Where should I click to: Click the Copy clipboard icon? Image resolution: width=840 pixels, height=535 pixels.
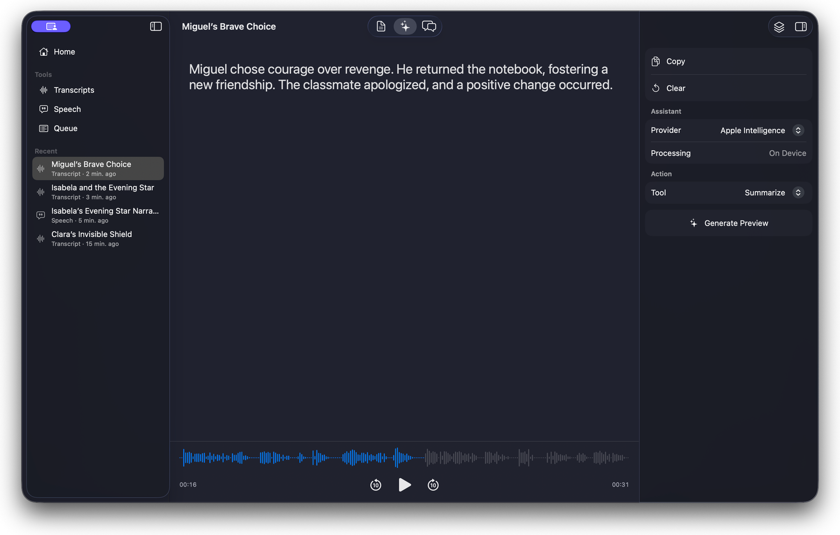[x=656, y=61]
